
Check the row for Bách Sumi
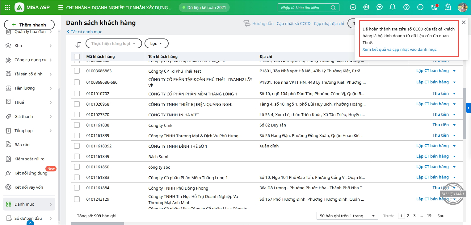coord(77,156)
